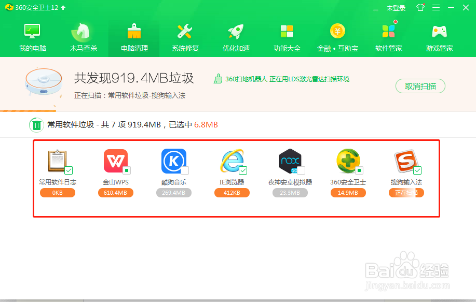
Task: Click the thumbs-up icon beside the ad
Action: (217, 79)
